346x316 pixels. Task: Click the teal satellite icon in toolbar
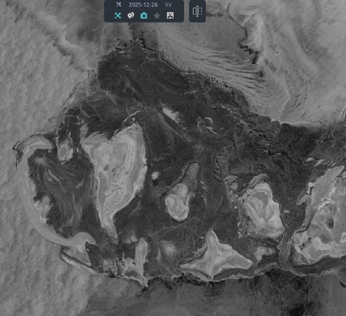(117, 16)
